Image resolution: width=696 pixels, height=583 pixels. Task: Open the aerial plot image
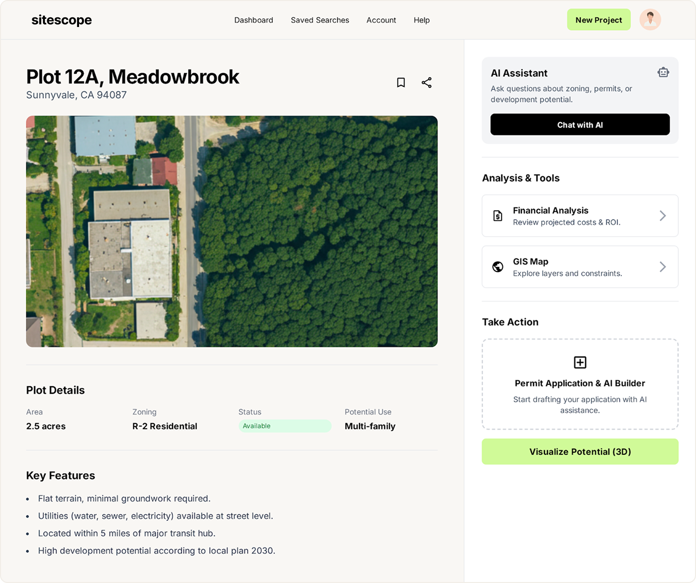coord(232,231)
